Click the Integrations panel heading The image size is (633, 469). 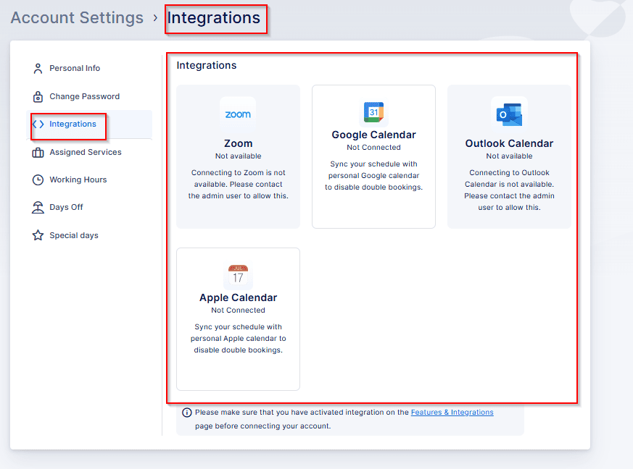pos(207,66)
